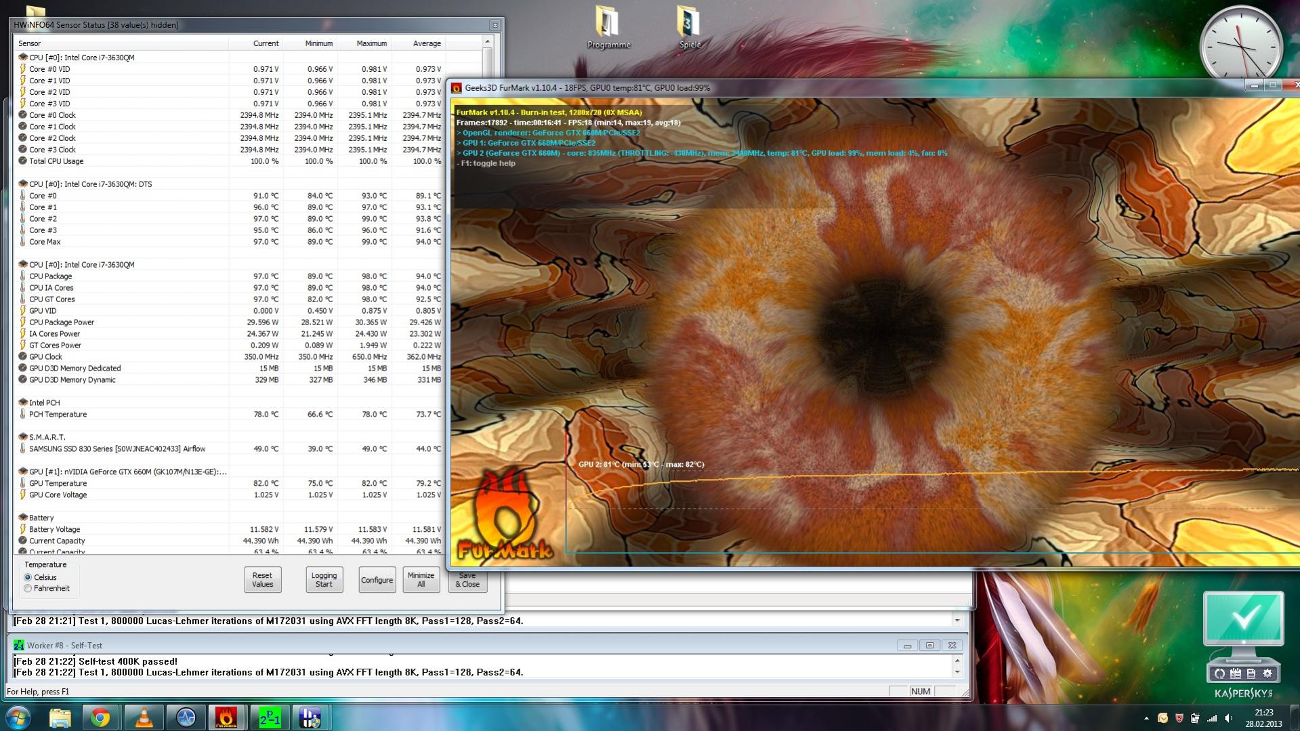Click the NUM indicator in Prime95 status bar
Screen dimensions: 1300x731
tap(921, 692)
